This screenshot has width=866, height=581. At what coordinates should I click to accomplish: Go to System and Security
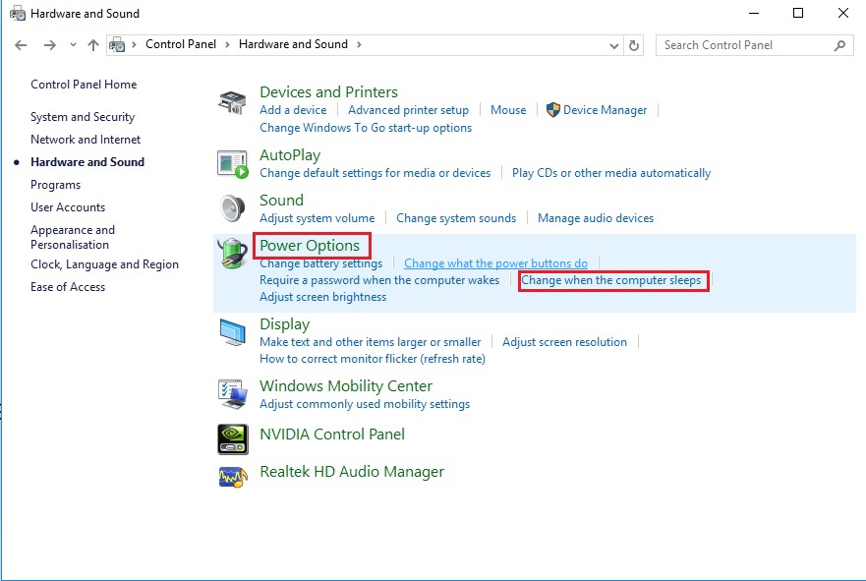pyautogui.click(x=83, y=117)
